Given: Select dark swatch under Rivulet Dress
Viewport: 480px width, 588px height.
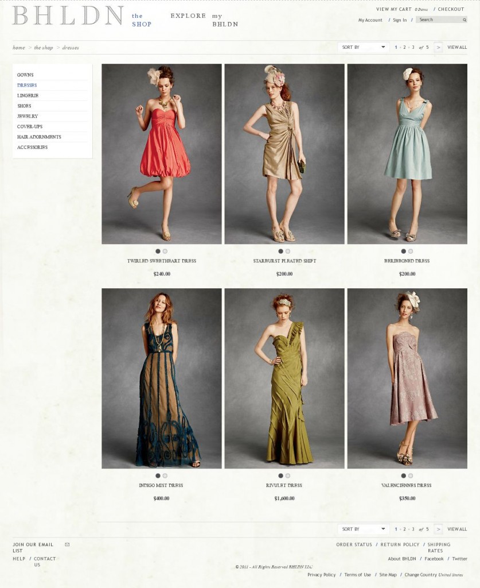Looking at the screenshot, I should pos(281,475).
